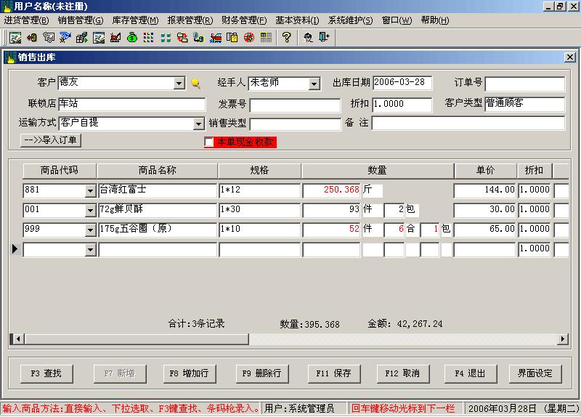581x417 pixels.
Task: Click the red crane machinery toolbar icon
Action: point(115,38)
